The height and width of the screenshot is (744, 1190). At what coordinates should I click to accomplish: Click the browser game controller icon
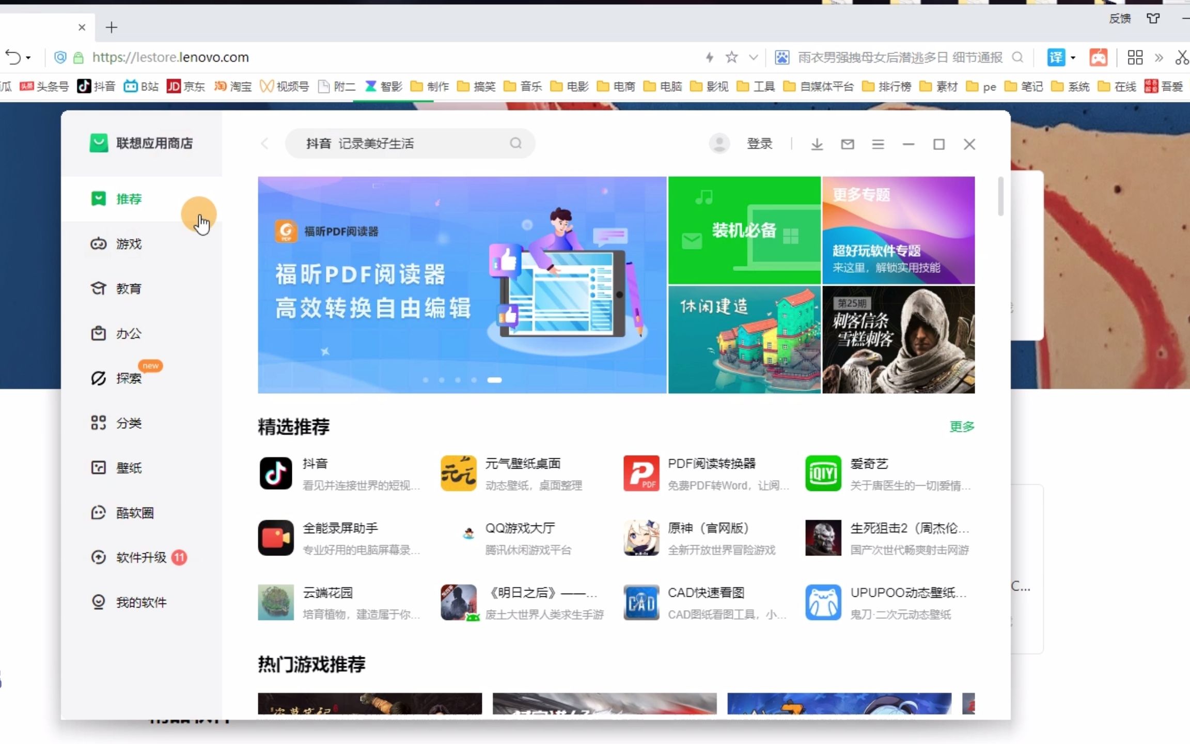click(x=1098, y=57)
